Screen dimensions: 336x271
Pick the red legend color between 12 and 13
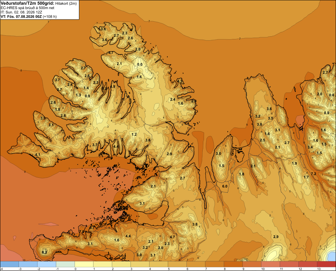(308, 264)
